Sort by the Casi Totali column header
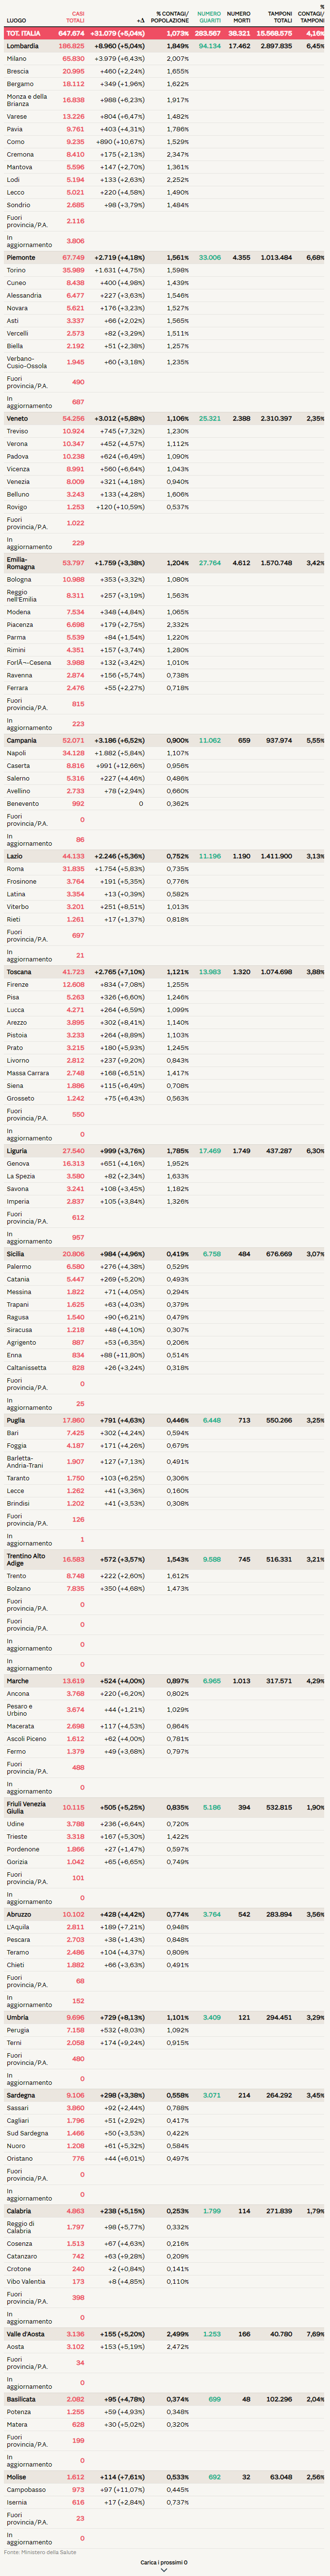This screenshot has height=2576, width=330. 75,17
